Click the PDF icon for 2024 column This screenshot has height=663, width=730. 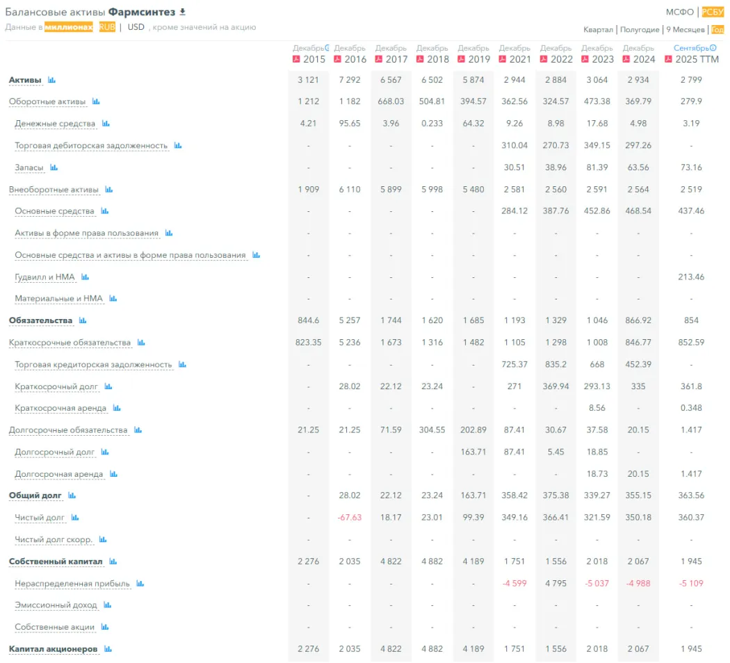[626, 59]
